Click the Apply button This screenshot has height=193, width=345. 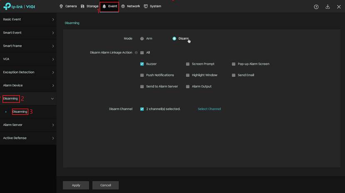point(76,185)
